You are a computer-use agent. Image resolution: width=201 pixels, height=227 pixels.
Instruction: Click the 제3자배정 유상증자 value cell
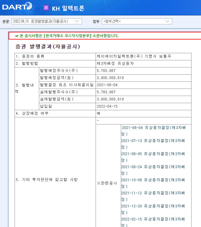143,64
